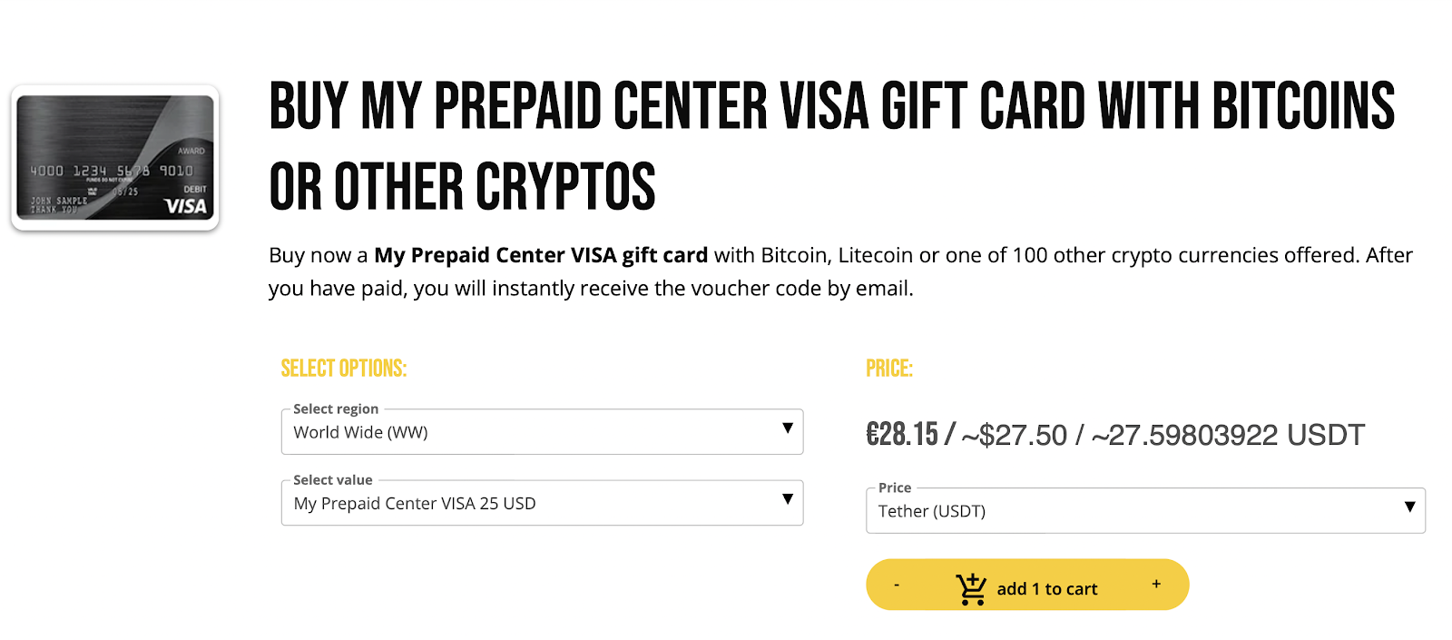The width and height of the screenshot is (1452, 640).
Task: Click the "Select region" field label
Action: tap(336, 409)
